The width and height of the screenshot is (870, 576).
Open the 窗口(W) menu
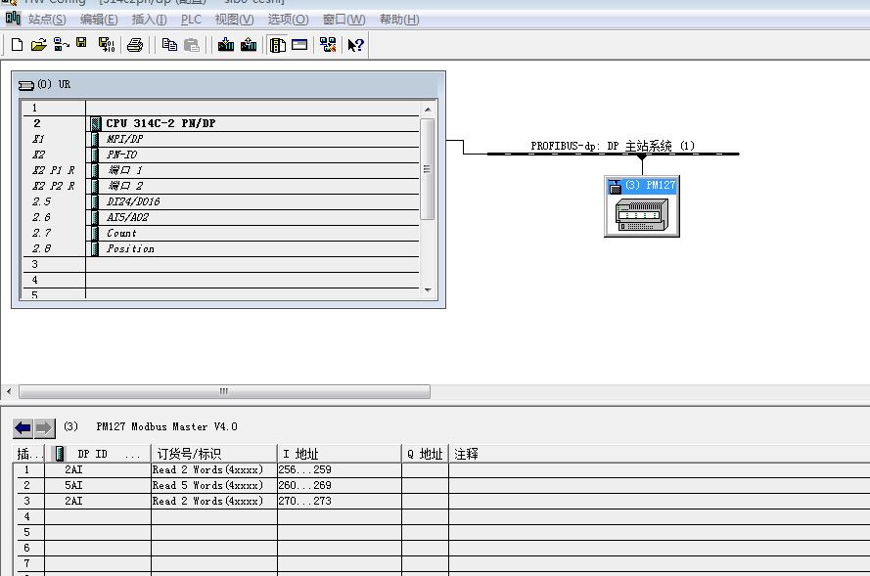(344, 20)
